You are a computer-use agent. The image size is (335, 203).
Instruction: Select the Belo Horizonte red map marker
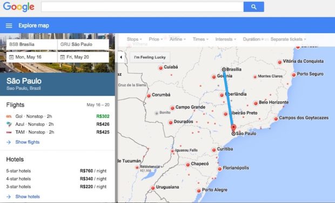(256, 103)
